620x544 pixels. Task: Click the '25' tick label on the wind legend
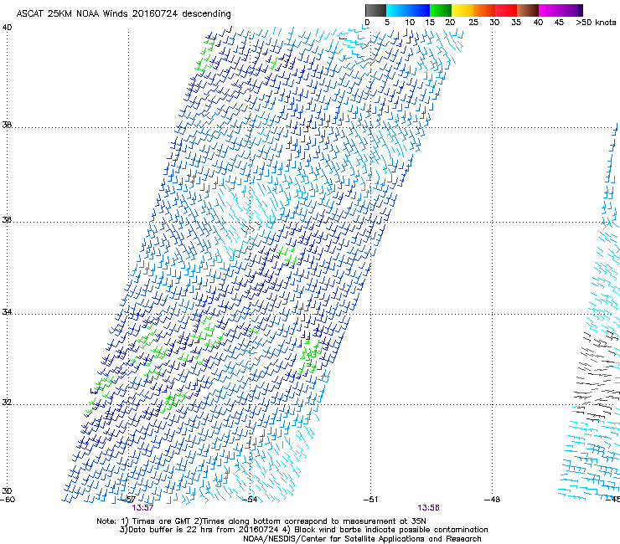(x=473, y=23)
